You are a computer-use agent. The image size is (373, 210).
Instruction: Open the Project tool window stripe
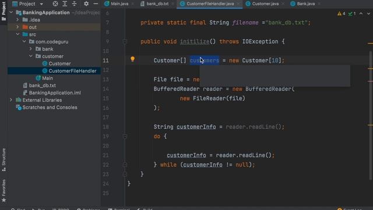click(x=3, y=10)
